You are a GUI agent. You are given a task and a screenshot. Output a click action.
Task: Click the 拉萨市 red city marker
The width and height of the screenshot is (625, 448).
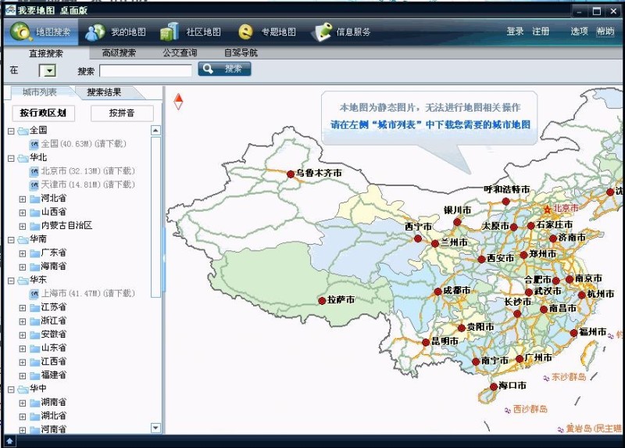coord(322,301)
